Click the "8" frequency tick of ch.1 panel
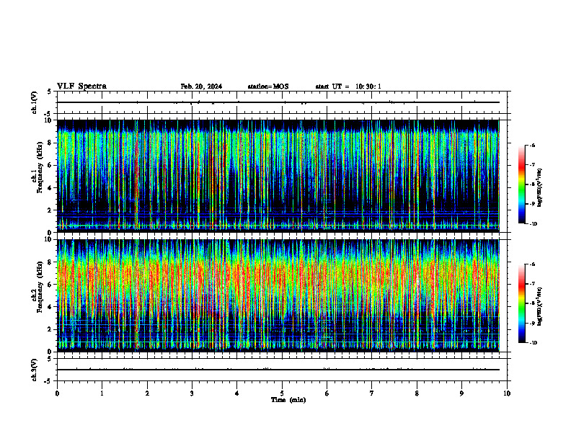This screenshot has height=441, width=571. [x=50, y=143]
